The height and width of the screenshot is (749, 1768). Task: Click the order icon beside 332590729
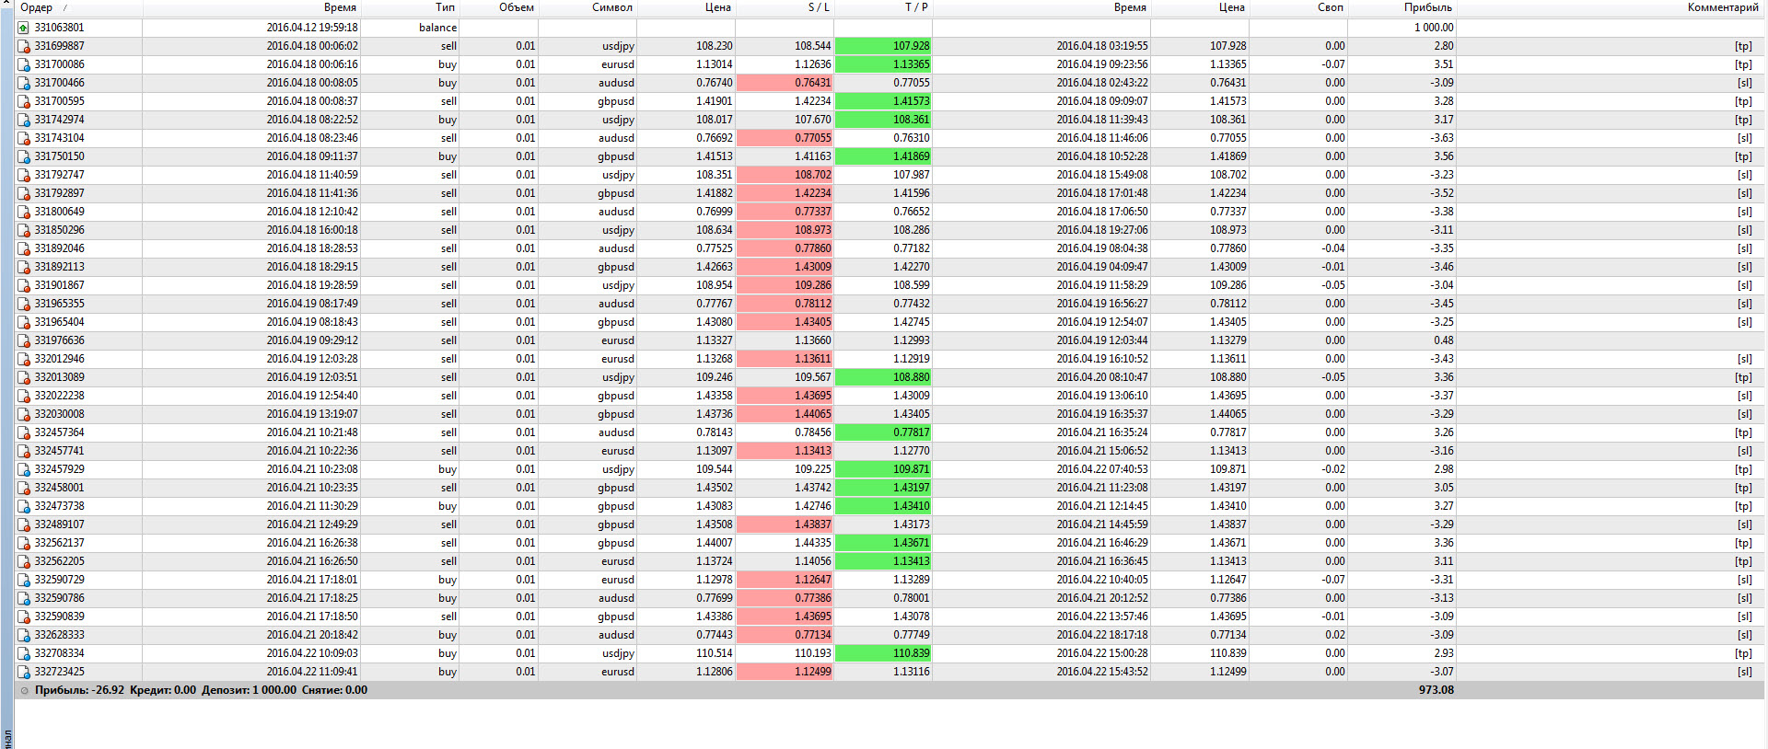(24, 580)
